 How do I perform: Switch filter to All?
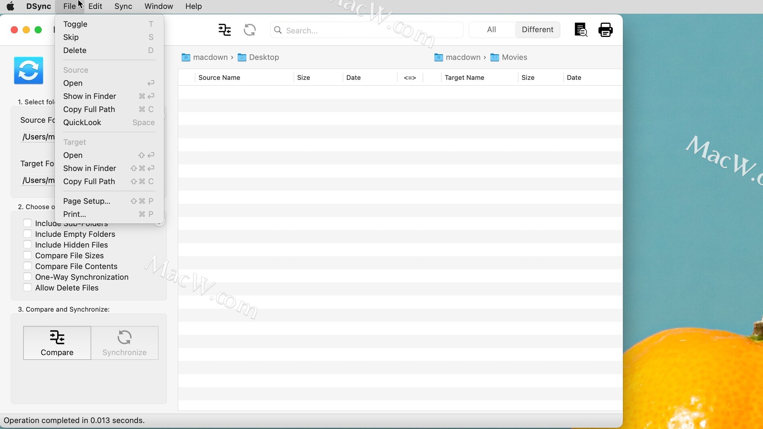(492, 30)
